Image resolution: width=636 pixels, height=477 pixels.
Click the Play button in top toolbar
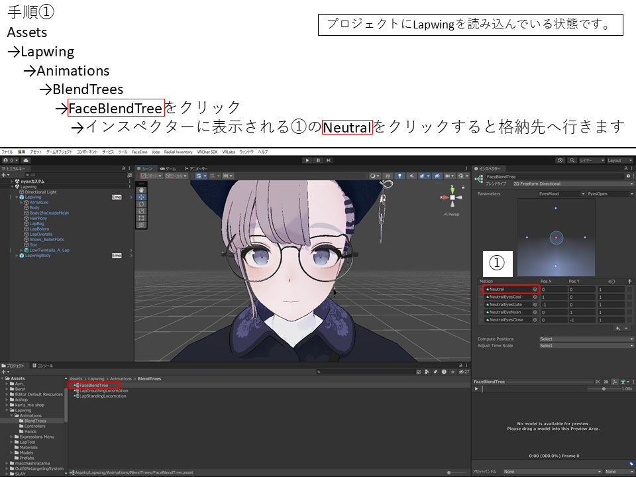click(307, 160)
